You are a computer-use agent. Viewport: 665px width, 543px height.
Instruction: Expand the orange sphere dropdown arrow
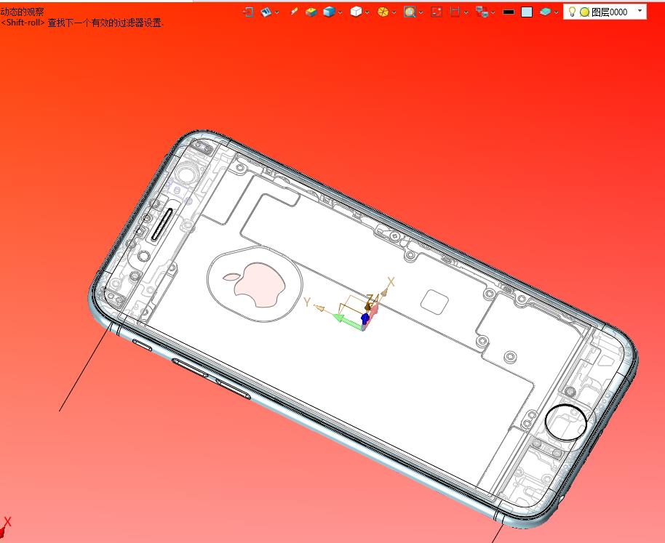[394, 12]
